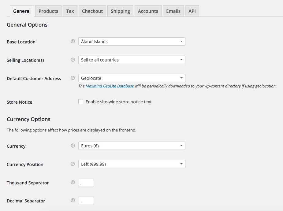Viewport: 283px width, 211px height.
Task: Open the Currency dropdown showing Euros
Action: (132, 146)
